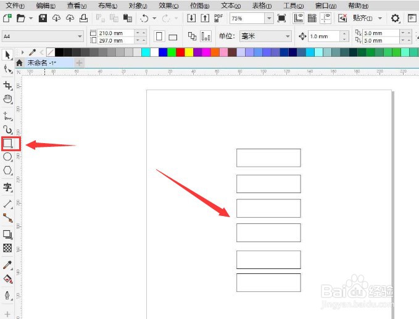
Task: Select the Polygon tool
Action: pyautogui.click(x=7, y=170)
